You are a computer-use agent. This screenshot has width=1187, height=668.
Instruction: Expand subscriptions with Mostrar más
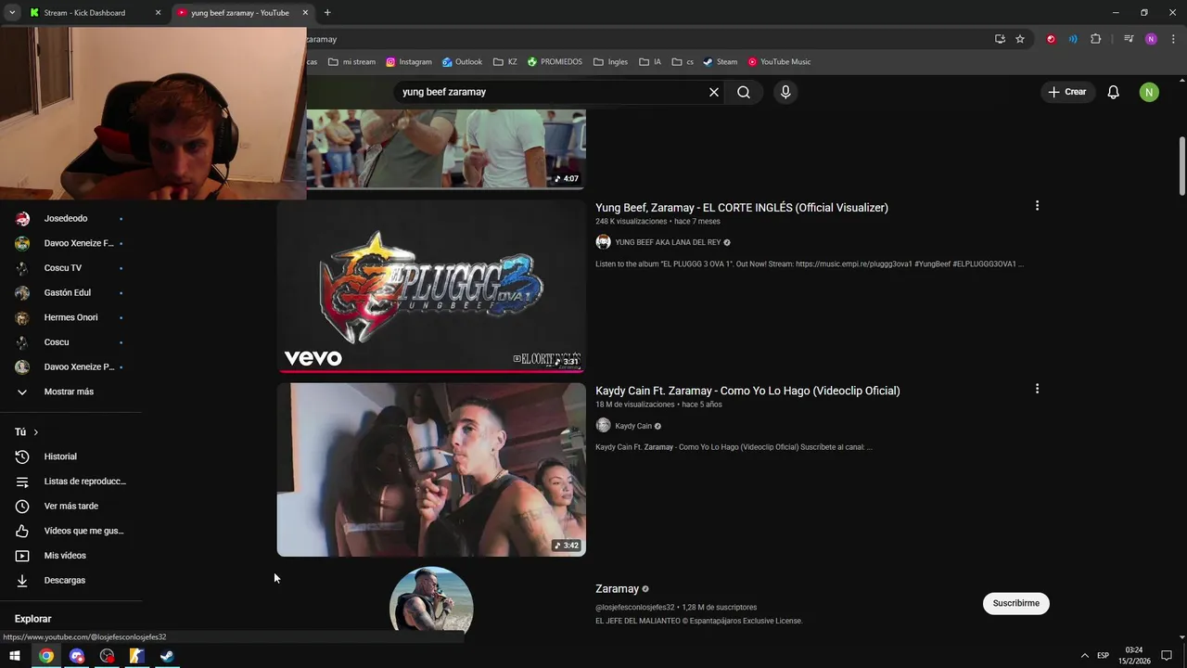click(x=70, y=392)
